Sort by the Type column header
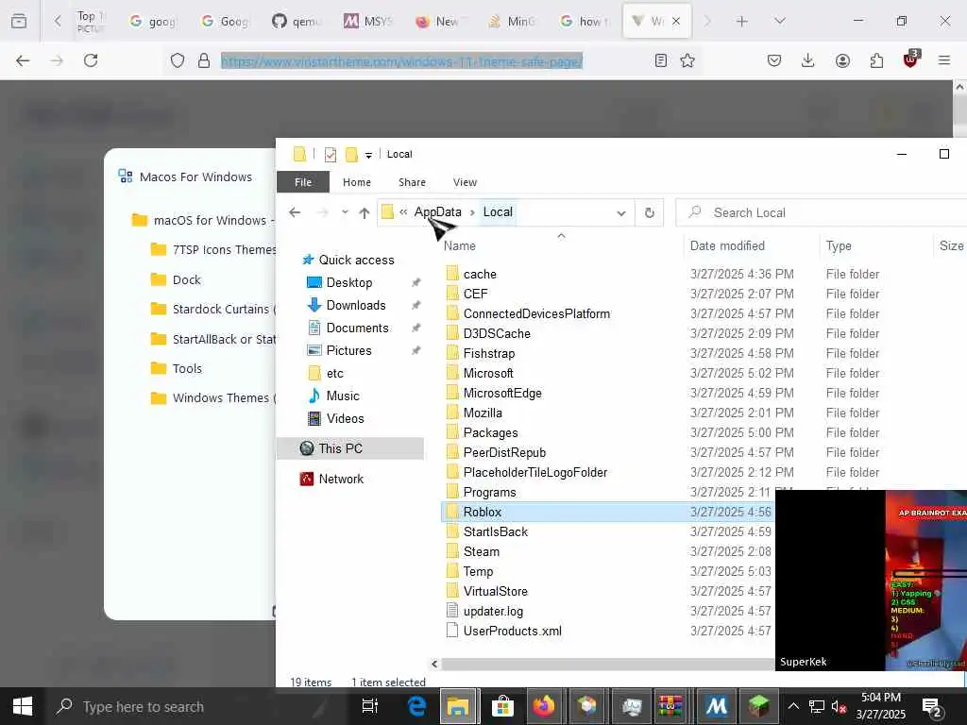 click(839, 245)
